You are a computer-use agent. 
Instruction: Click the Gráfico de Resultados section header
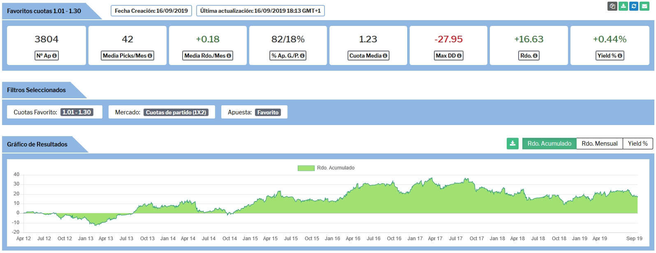click(x=37, y=144)
